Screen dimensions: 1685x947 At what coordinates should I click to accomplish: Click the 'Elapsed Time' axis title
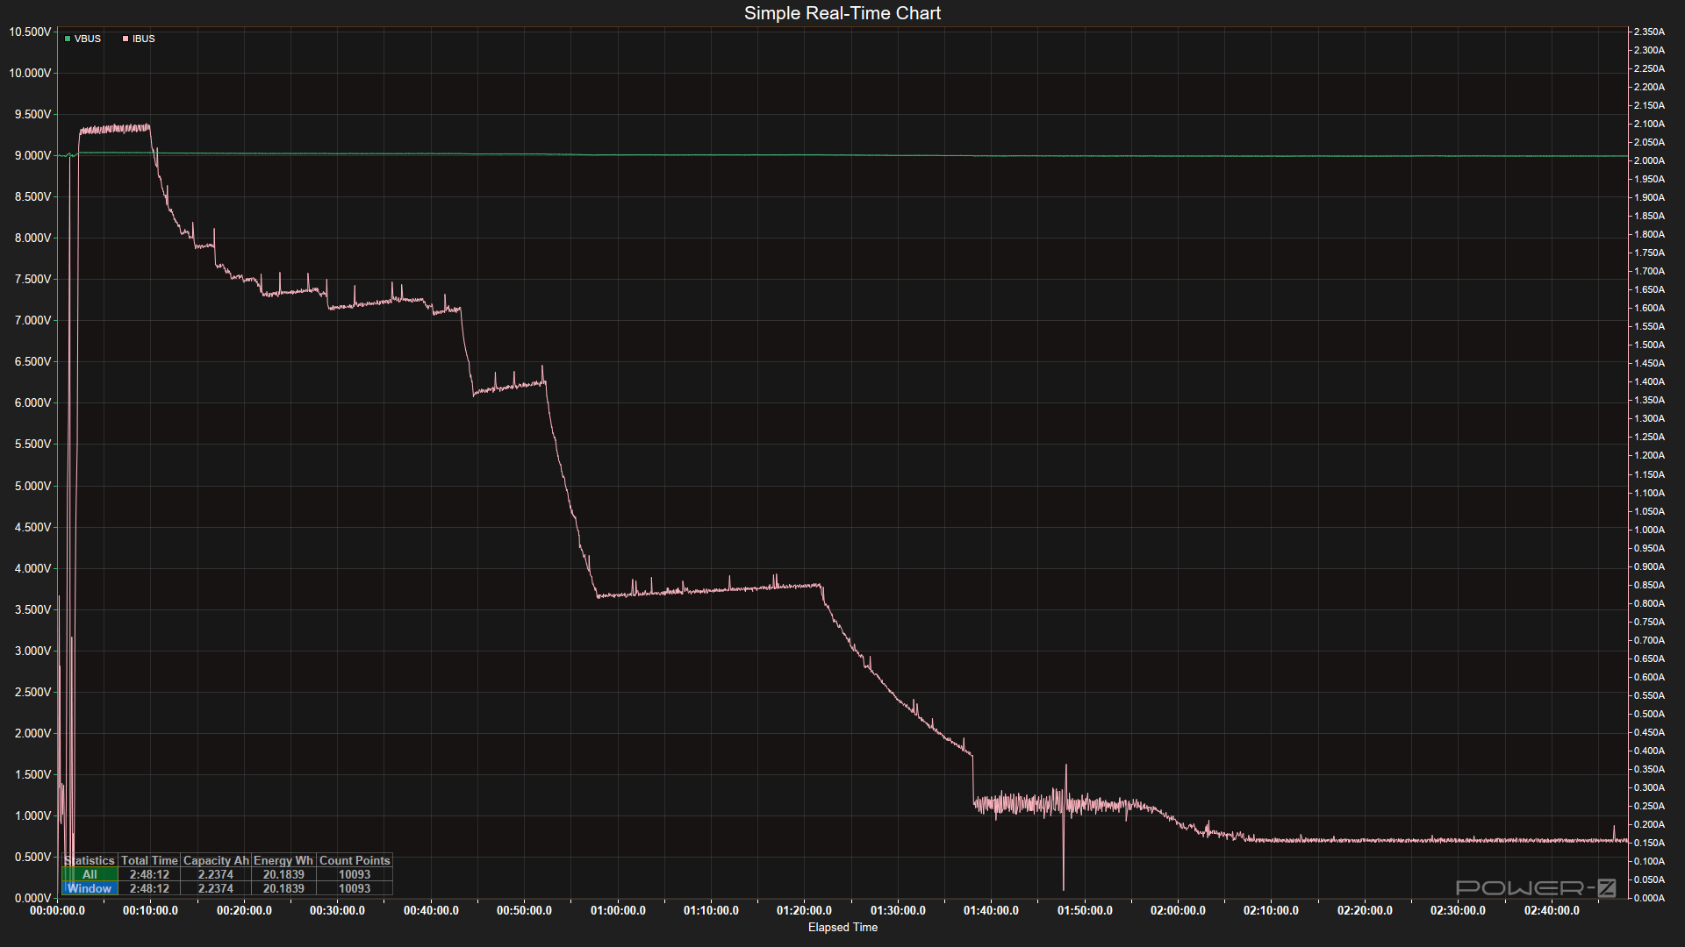842,927
